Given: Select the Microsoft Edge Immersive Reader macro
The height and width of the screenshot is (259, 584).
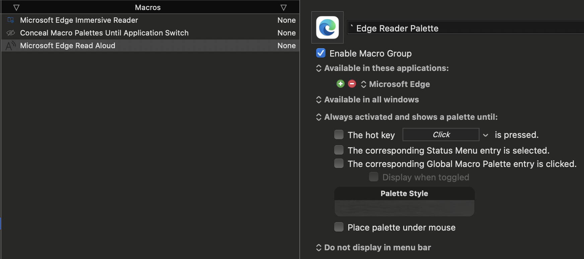Looking at the screenshot, I should (x=150, y=20).
